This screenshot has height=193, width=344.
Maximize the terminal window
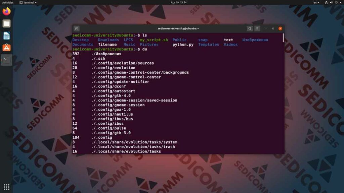coord(273,28)
